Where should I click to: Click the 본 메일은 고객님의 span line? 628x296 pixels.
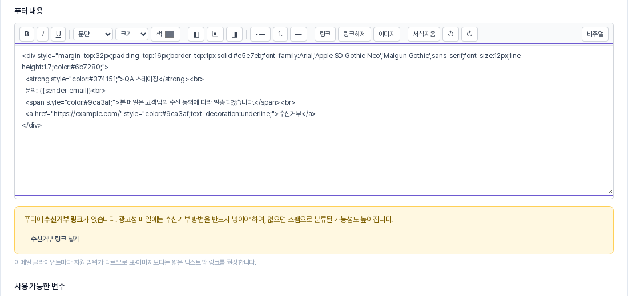160,102
